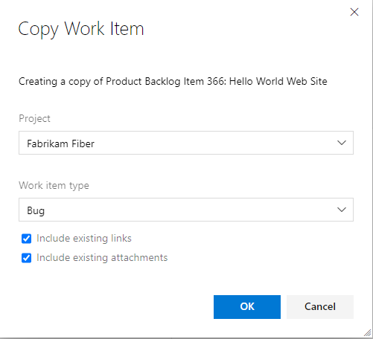Click the Product Backlog Item 366 description text
The image size is (373, 339).
click(173, 82)
